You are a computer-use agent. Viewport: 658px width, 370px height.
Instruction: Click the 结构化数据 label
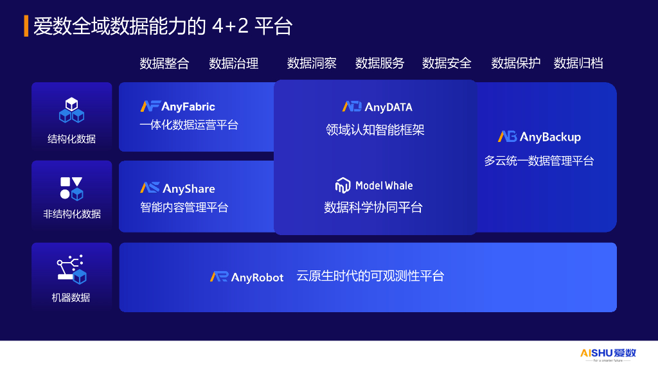[72, 139]
